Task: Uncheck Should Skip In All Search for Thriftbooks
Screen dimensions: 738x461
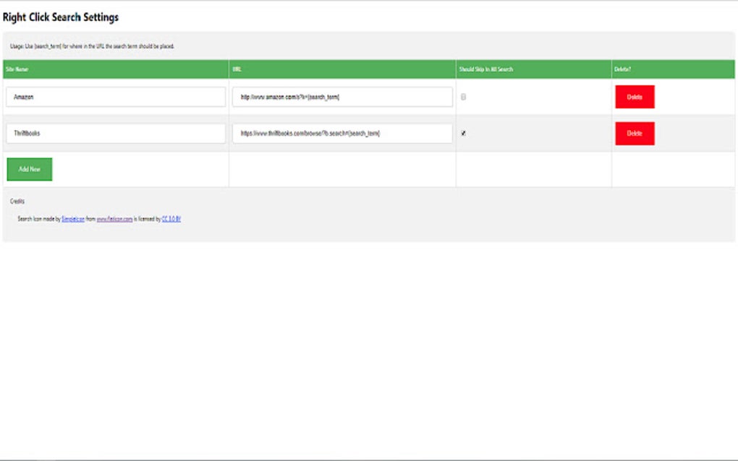Action: (464, 133)
